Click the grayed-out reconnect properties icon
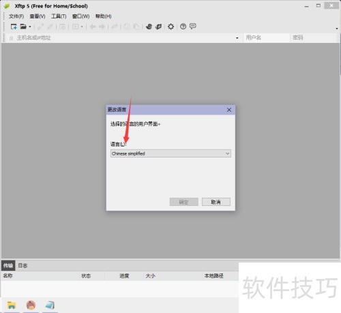Viewport: 341px width, 313px height. coord(62,27)
